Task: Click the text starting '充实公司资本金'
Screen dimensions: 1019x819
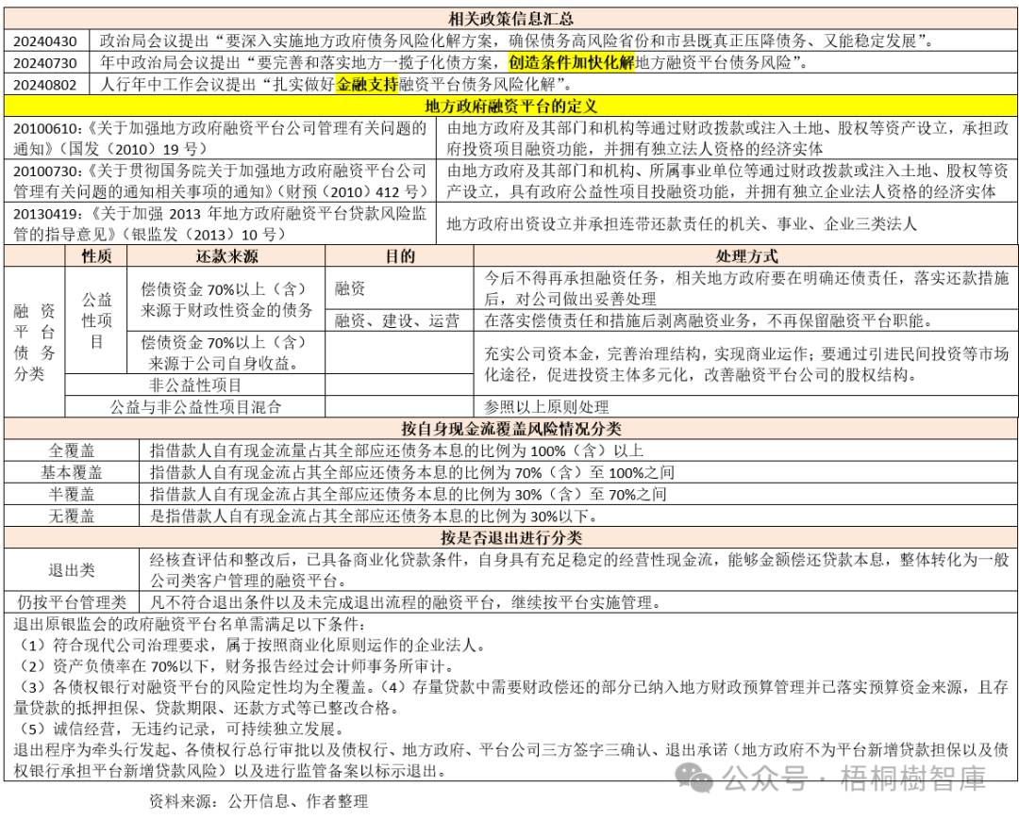Action: (746, 364)
